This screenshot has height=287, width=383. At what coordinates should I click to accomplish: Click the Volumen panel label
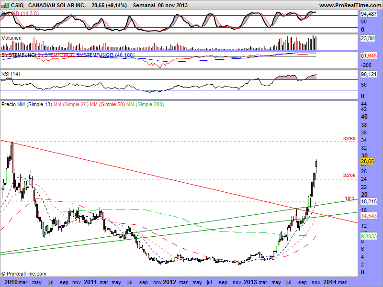coord(11,38)
